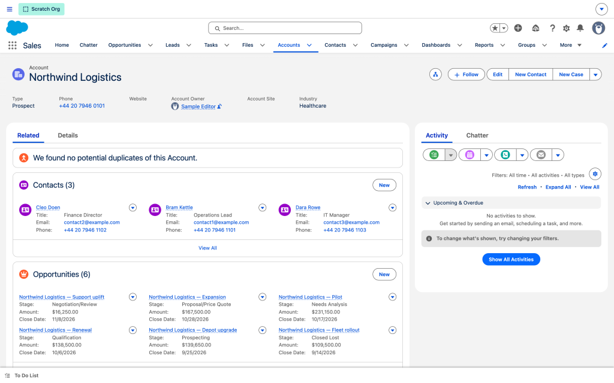This screenshot has width=614, height=383.
Task: Open the New Event dropdown arrow
Action: pyautogui.click(x=486, y=155)
